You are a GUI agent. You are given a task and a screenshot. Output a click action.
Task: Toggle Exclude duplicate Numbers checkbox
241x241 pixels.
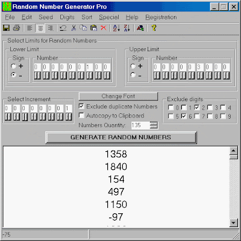[81, 106]
